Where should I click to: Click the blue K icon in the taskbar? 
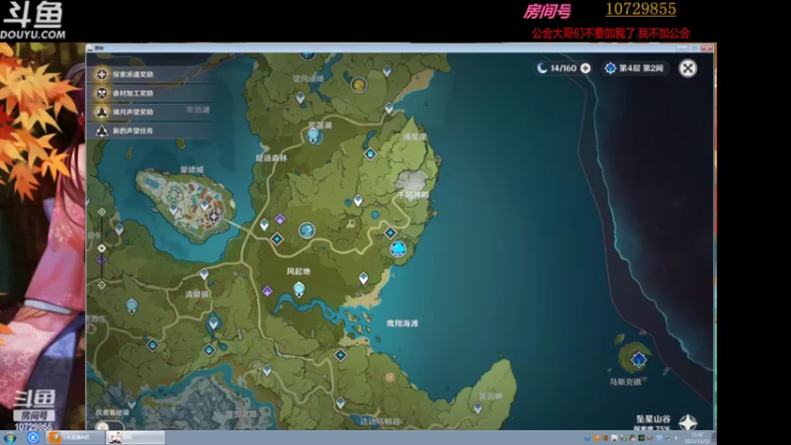(34, 437)
